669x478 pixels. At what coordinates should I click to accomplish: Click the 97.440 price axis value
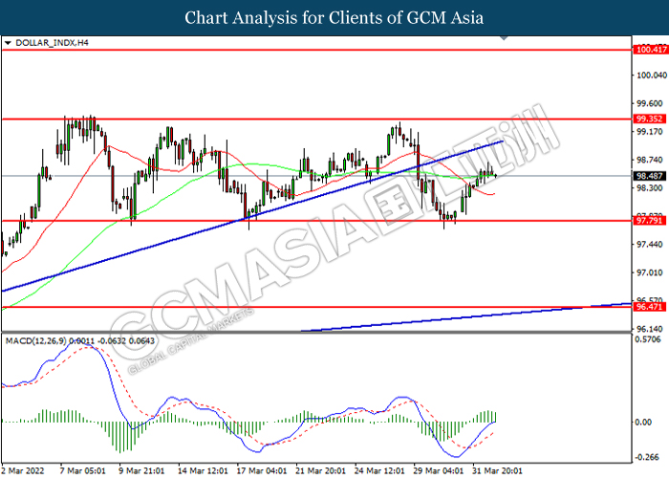click(x=650, y=245)
